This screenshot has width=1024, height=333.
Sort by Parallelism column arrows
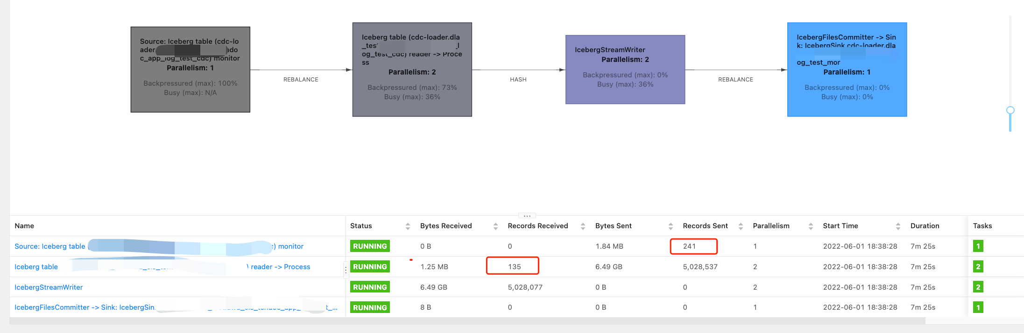tap(811, 226)
